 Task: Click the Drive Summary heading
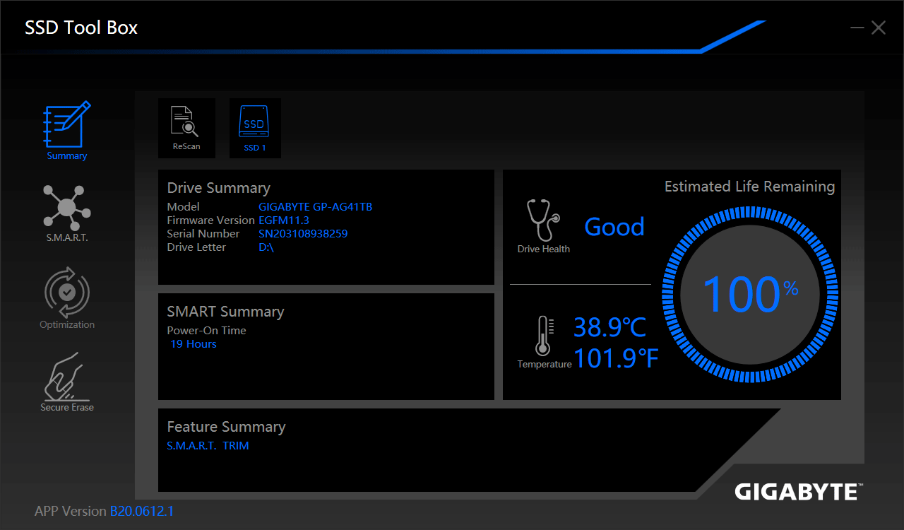(x=219, y=189)
